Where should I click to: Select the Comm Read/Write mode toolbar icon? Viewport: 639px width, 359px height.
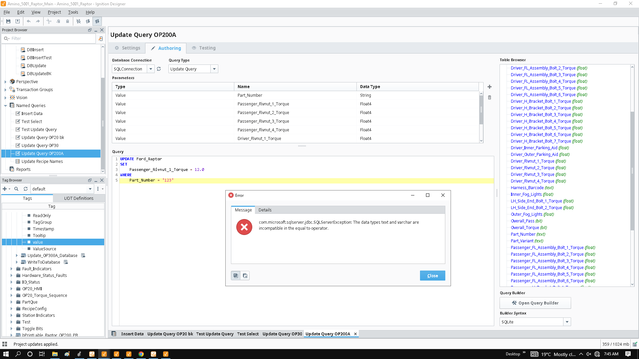click(97, 21)
